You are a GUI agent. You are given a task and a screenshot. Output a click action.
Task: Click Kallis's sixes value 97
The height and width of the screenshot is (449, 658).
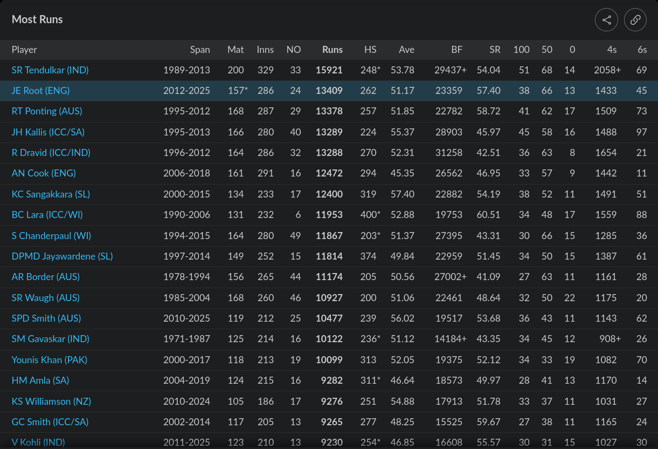tap(641, 132)
